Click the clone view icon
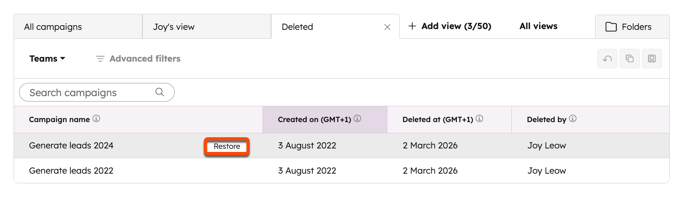The height and width of the screenshot is (200, 683). pos(630,59)
